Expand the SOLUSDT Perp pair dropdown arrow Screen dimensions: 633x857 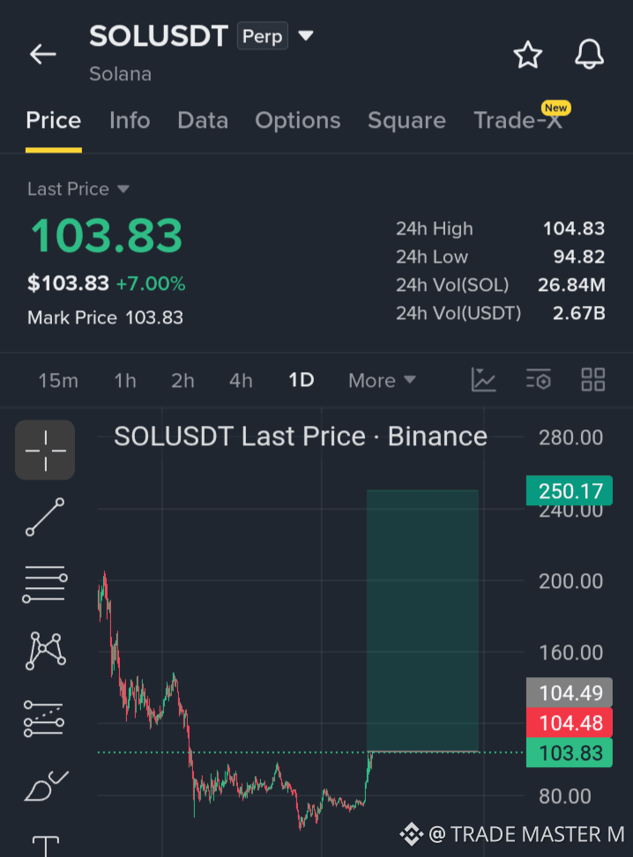(306, 36)
